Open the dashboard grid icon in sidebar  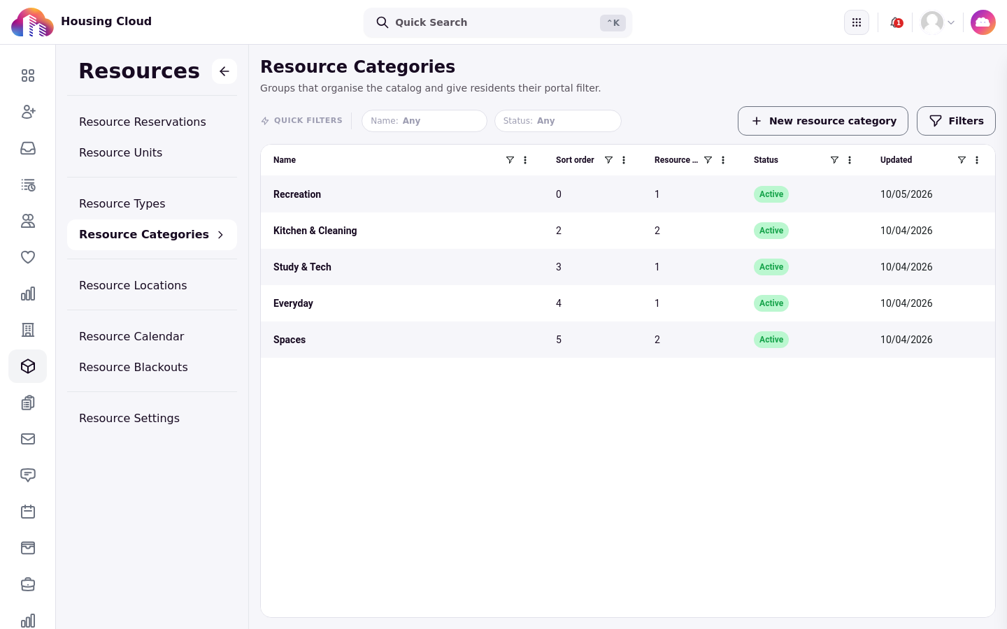pyautogui.click(x=28, y=75)
